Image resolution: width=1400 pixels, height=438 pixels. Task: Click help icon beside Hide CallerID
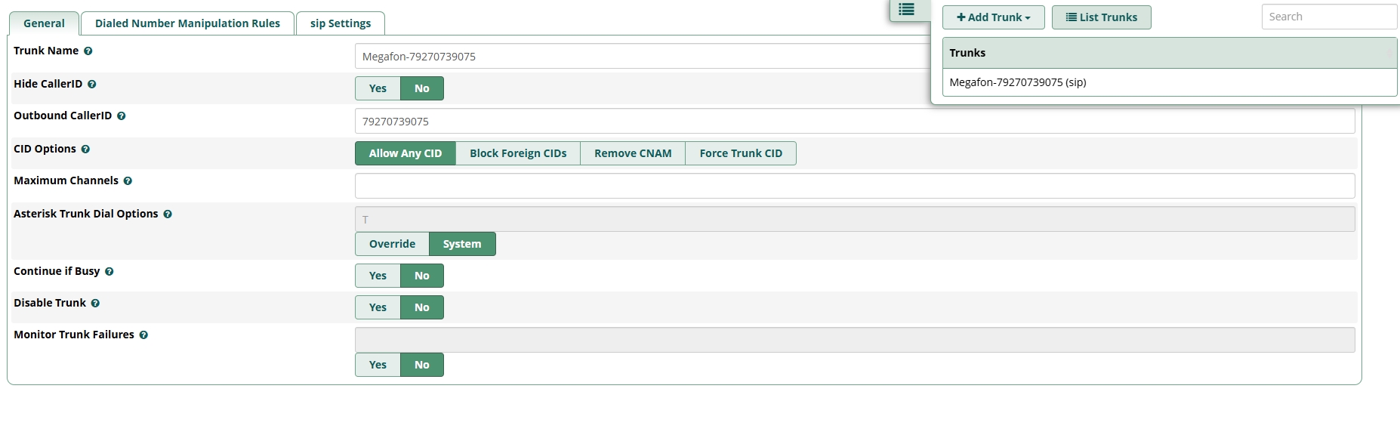click(92, 85)
